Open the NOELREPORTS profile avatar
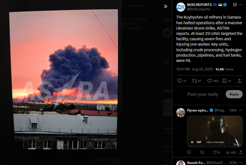Image resolution: width=246 pixels, height=165 pixels. (180, 7)
